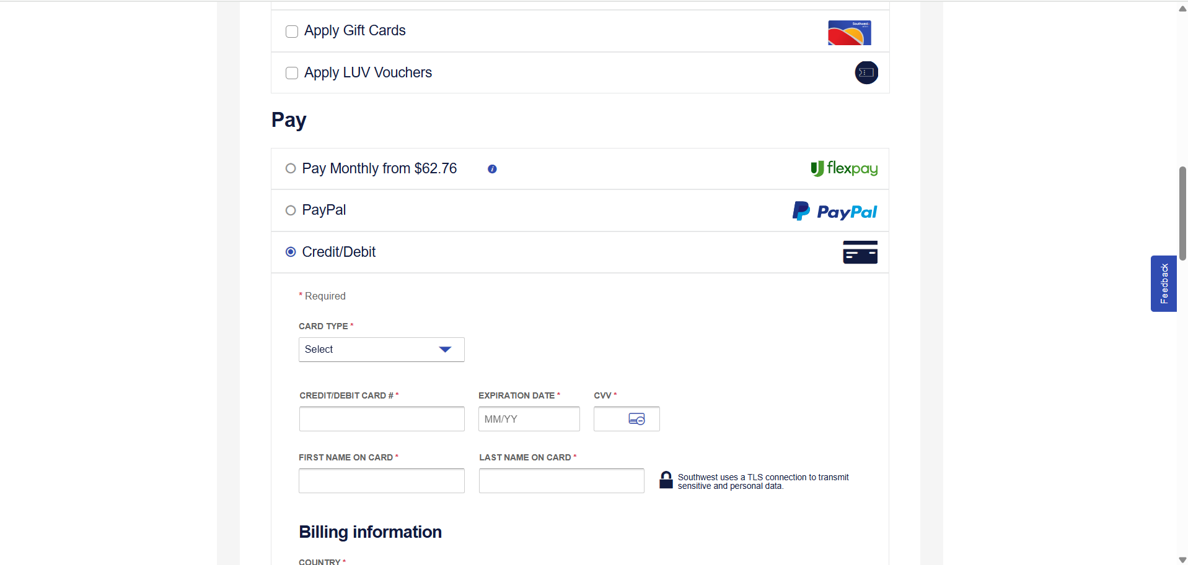Click the LUV Voucher ticket icon
The height and width of the screenshot is (565, 1188).
(x=866, y=73)
